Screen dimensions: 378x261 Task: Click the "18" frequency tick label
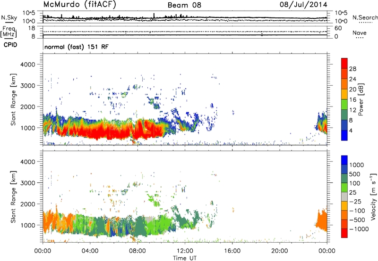click(32, 28)
